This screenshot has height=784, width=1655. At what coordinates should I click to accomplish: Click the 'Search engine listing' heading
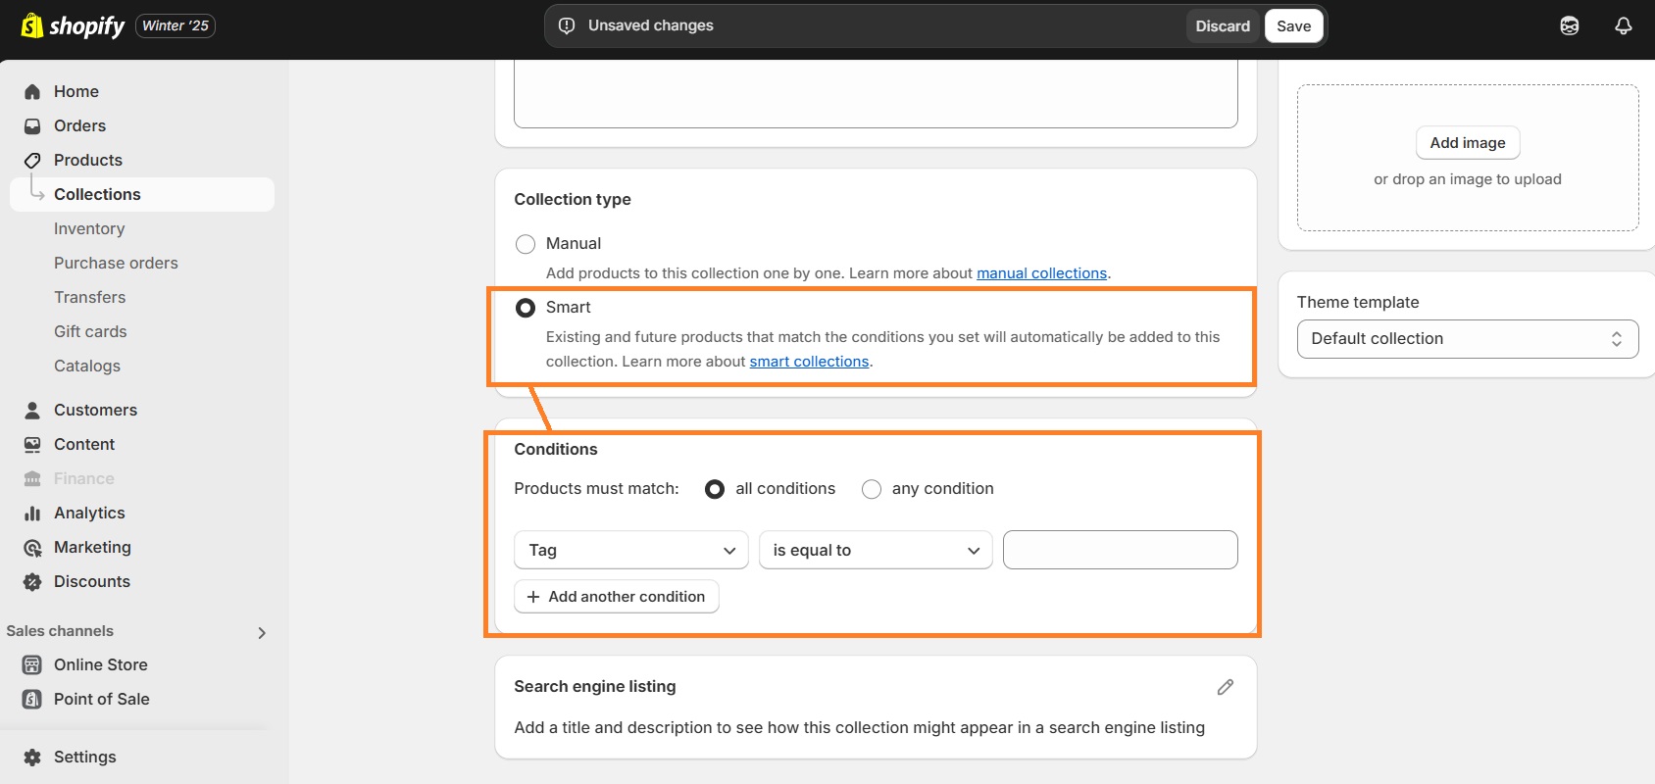pos(595,687)
